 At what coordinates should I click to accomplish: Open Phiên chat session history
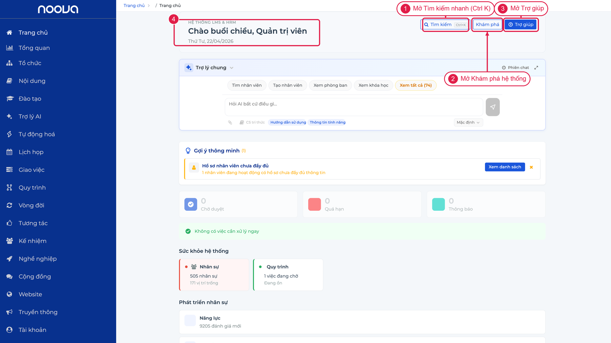point(515,67)
